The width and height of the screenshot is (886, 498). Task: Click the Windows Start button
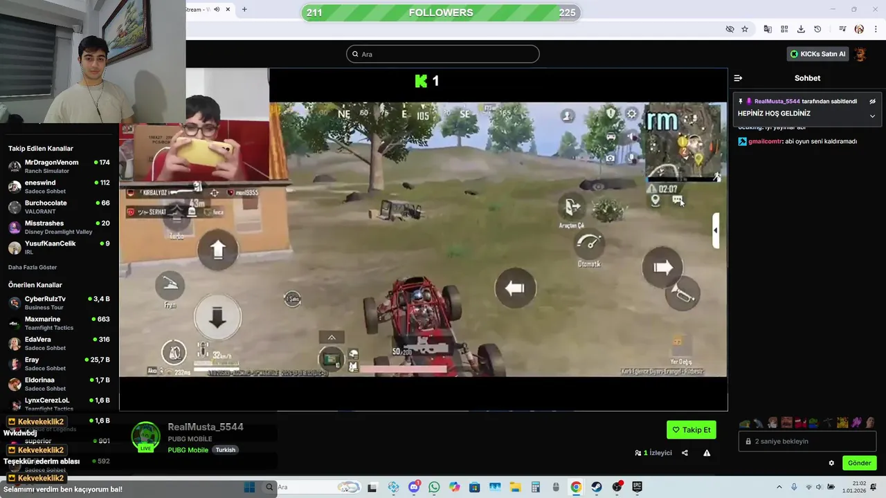click(250, 487)
